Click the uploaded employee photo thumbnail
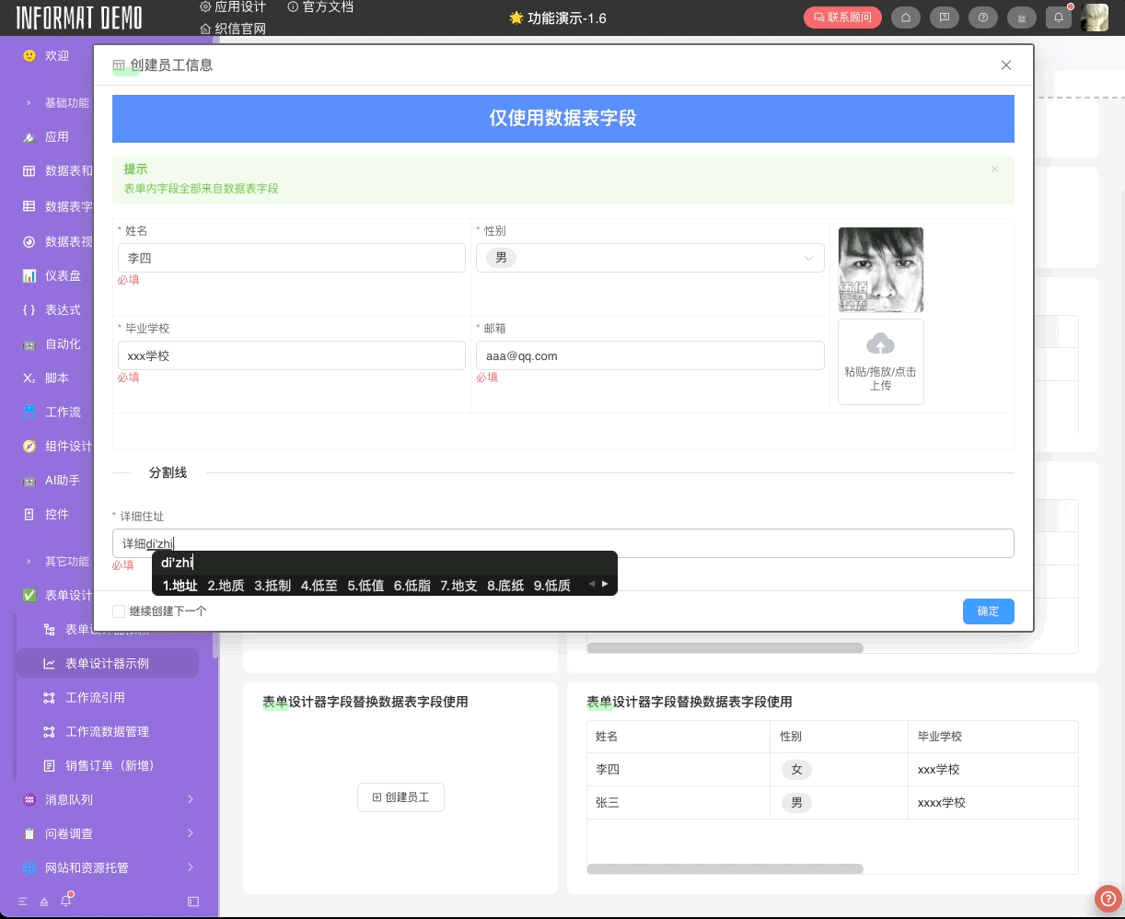This screenshot has height=919, width=1125. click(x=880, y=269)
